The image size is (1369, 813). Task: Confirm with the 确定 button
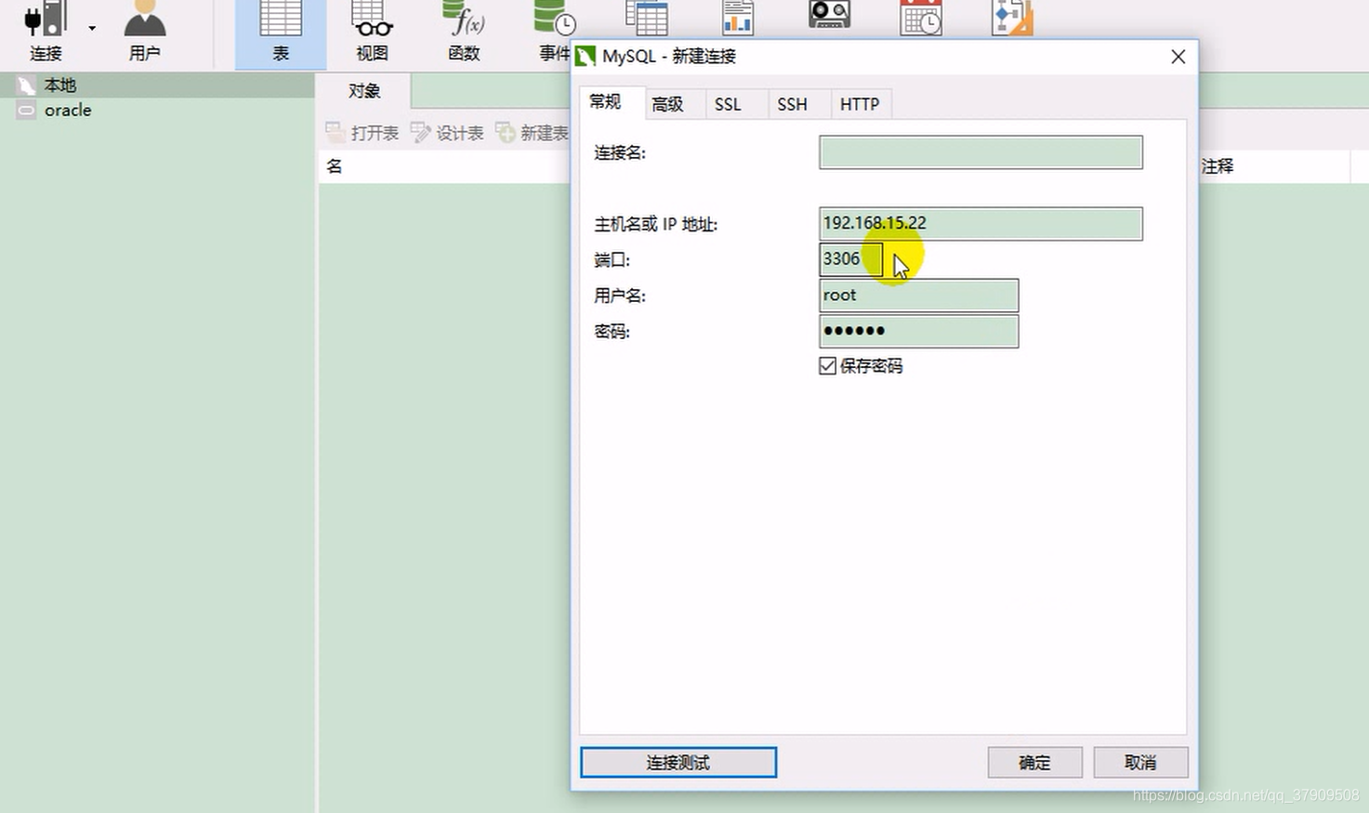1034,763
